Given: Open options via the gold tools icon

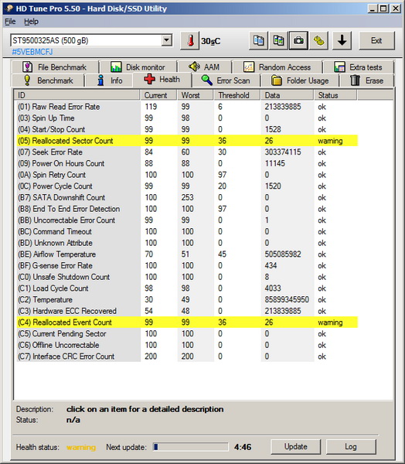Looking at the screenshot, I should coord(318,40).
